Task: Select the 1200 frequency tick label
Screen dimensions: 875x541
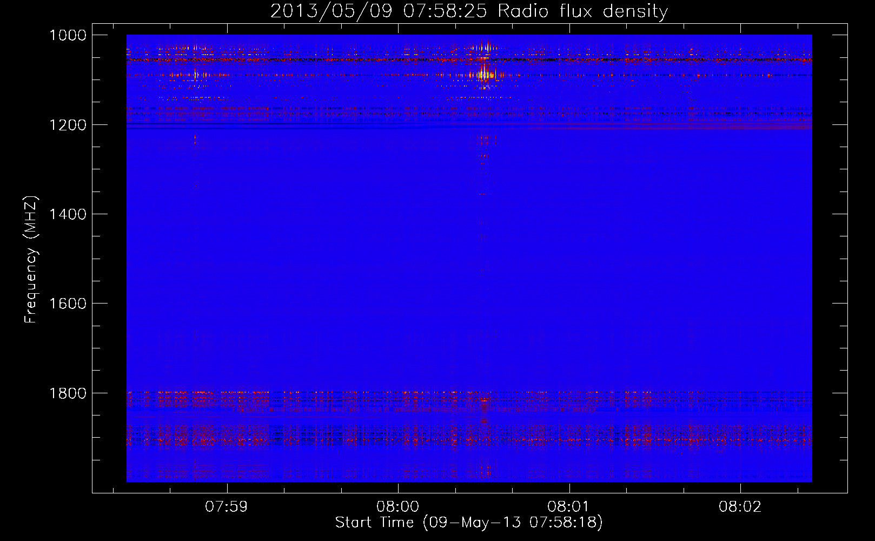Action: click(x=68, y=125)
